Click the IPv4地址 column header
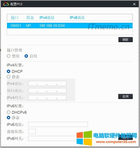 pos(47,18)
